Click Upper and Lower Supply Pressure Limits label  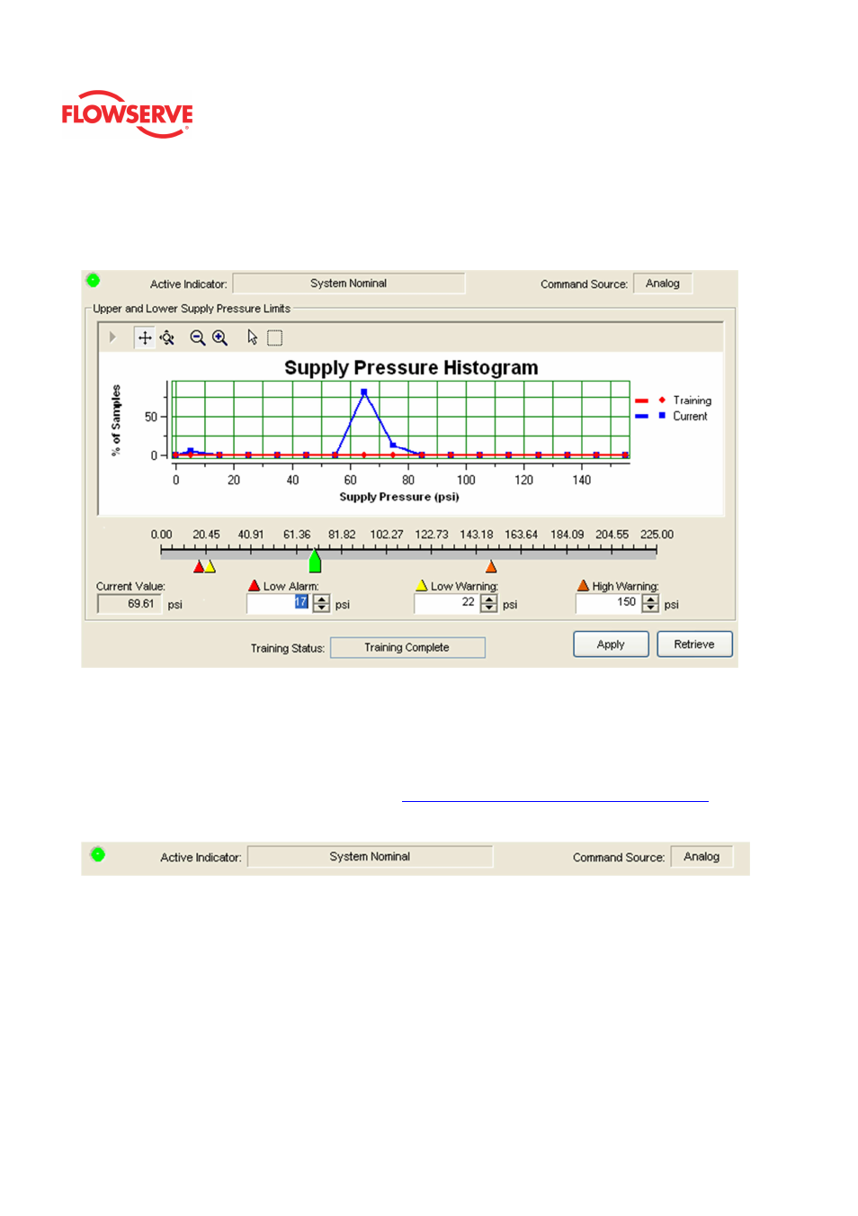[192, 309]
